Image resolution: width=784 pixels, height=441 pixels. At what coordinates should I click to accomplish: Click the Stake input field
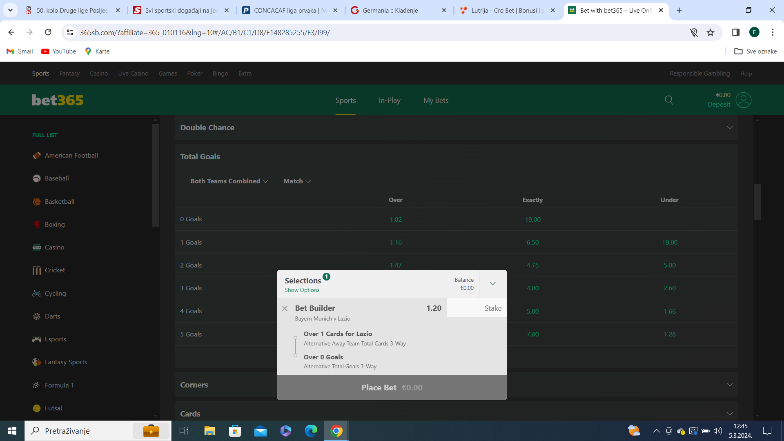pyautogui.click(x=476, y=308)
